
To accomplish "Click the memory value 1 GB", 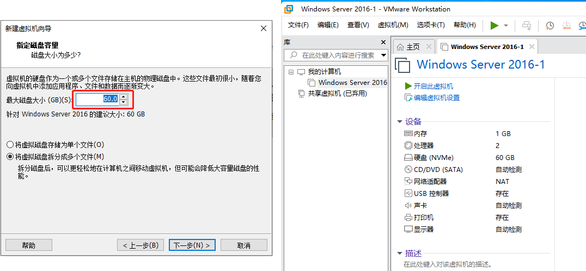I will click(503, 134).
